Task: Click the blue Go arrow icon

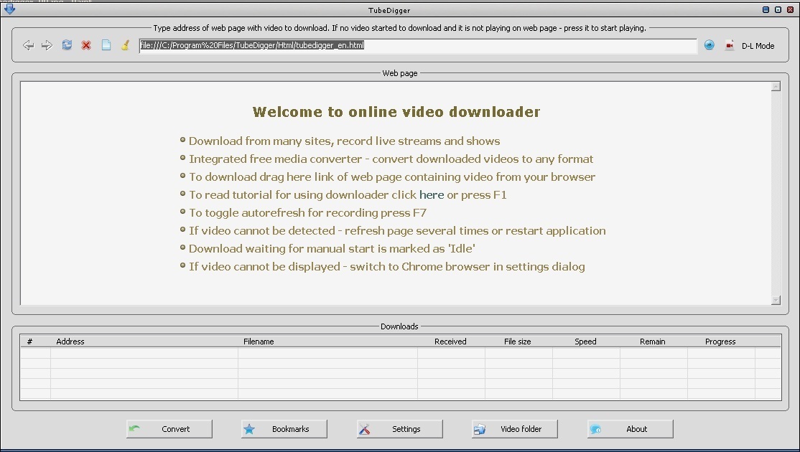Action: (x=710, y=45)
